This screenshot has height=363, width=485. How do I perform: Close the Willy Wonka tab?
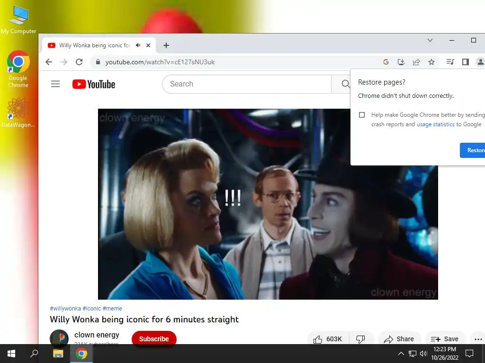point(148,45)
